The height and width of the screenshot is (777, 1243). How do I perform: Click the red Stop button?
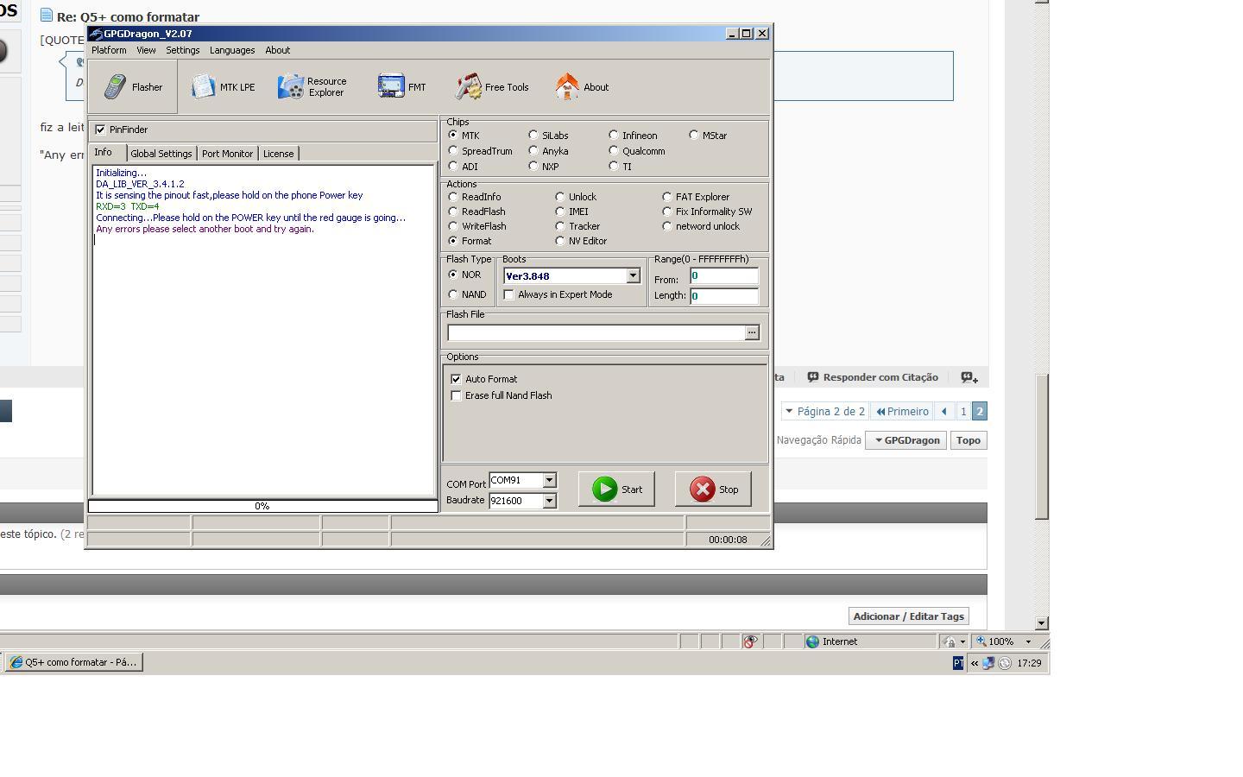click(x=713, y=489)
